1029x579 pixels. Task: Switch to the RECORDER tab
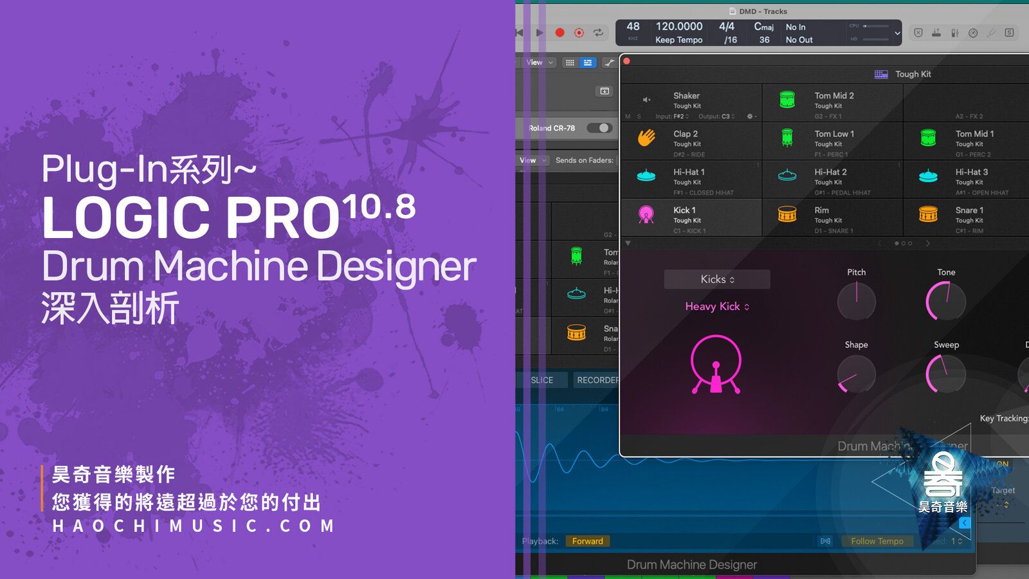[x=596, y=380]
